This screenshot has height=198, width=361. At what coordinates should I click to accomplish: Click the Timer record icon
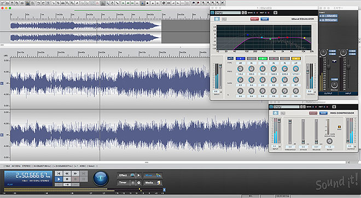tap(133, 183)
